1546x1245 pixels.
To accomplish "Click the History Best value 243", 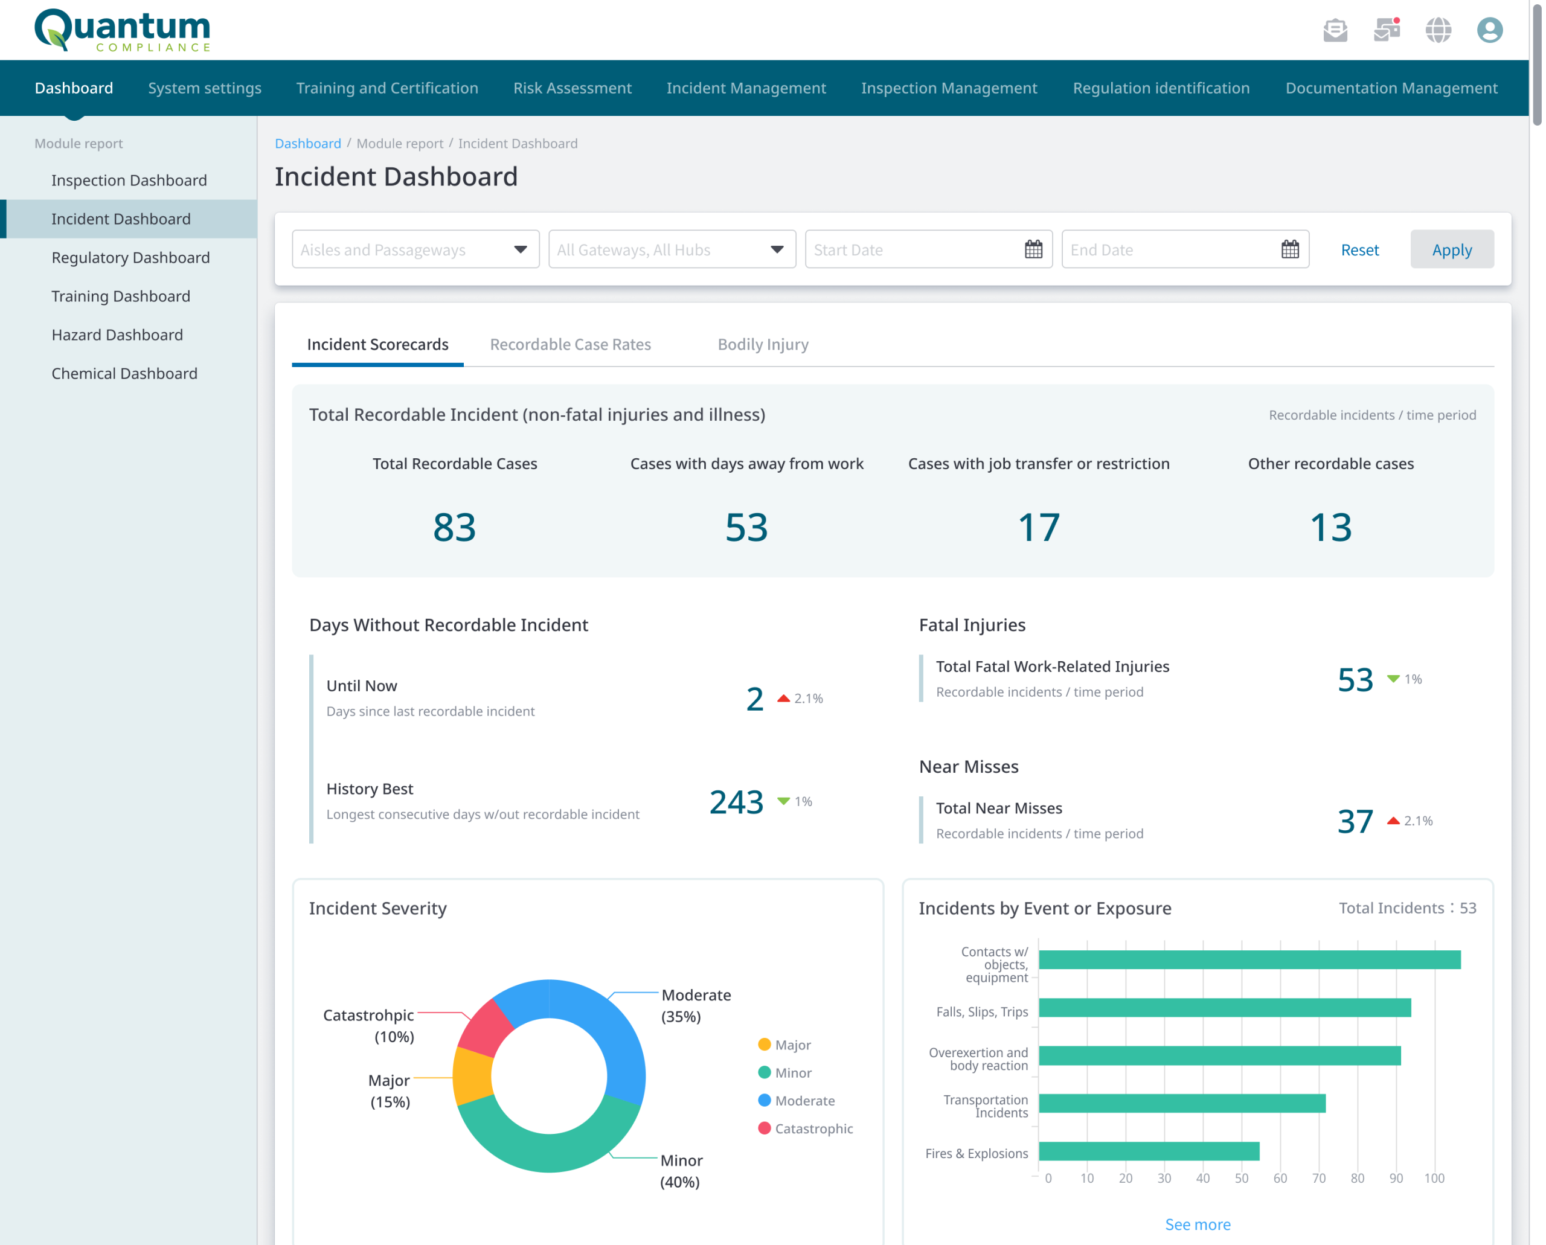I will (736, 802).
